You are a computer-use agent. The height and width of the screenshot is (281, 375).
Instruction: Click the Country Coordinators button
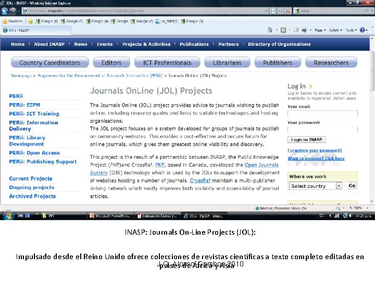50,62
